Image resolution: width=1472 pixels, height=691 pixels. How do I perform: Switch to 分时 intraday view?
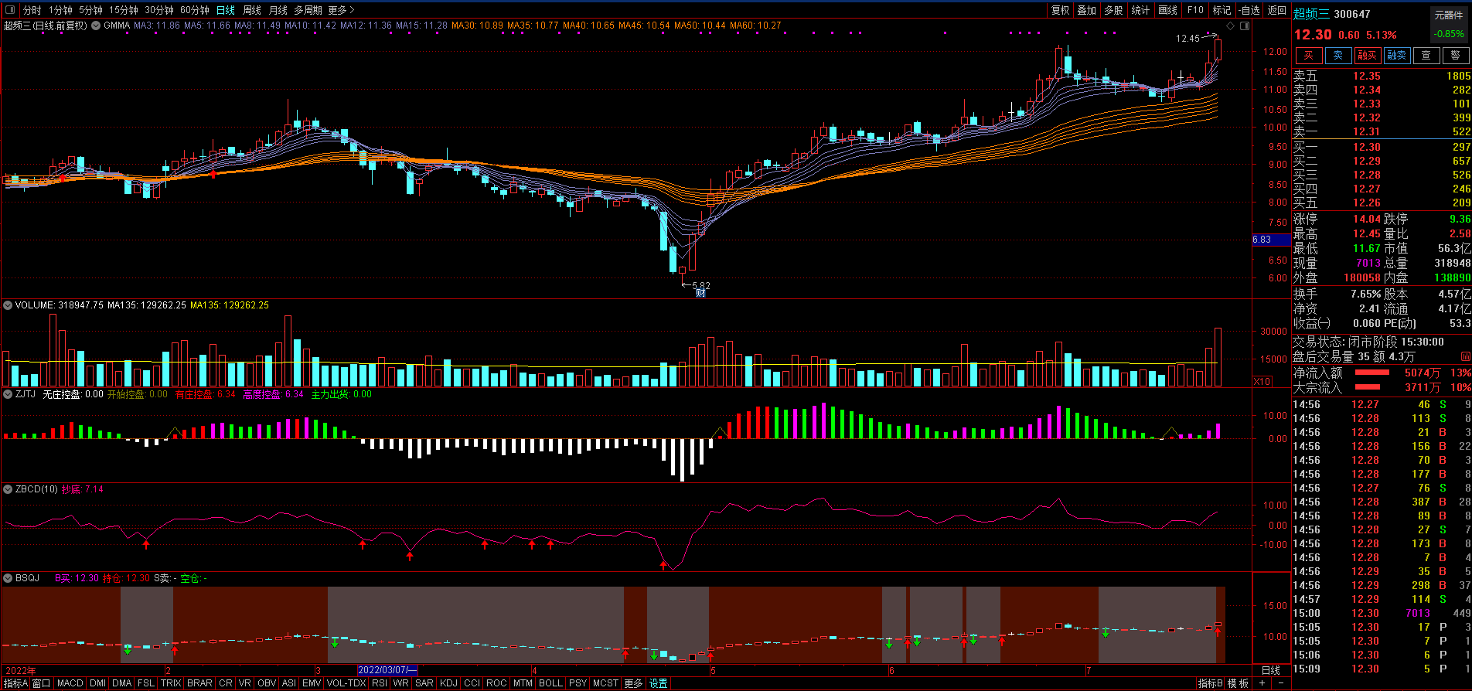(32, 10)
